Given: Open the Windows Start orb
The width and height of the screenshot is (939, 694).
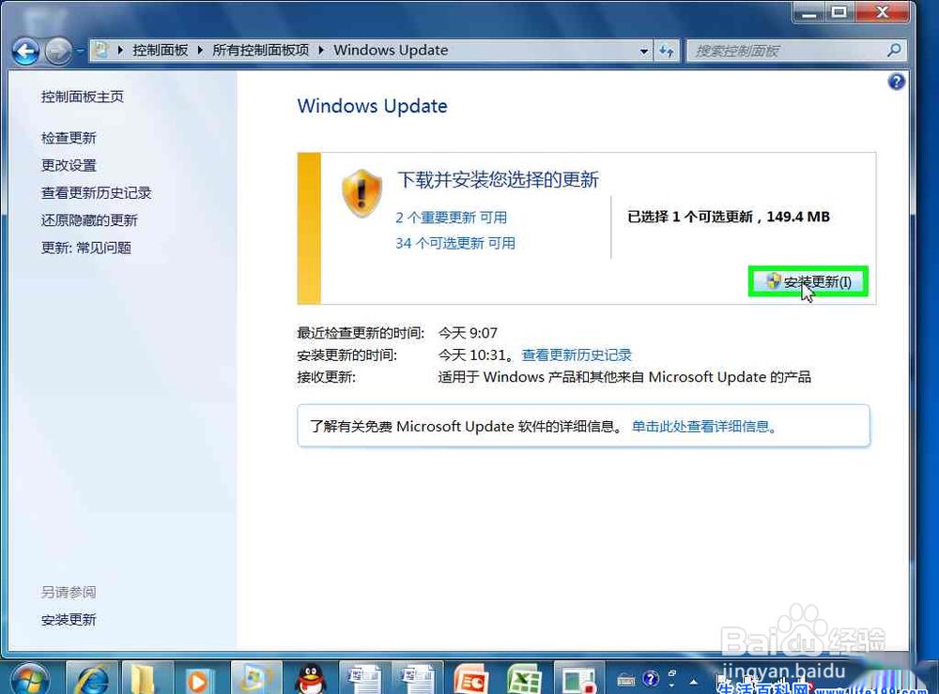Looking at the screenshot, I should coord(30,680).
